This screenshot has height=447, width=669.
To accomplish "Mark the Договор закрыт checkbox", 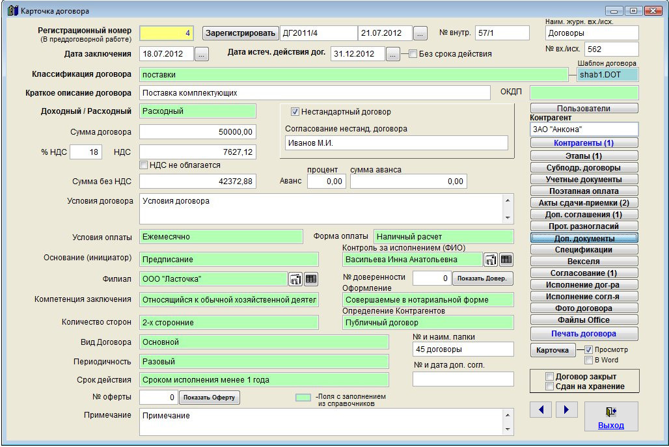I will click(x=550, y=377).
